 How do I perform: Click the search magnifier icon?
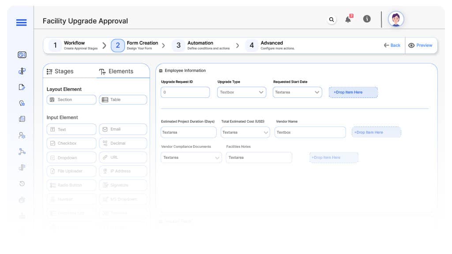coord(331,19)
